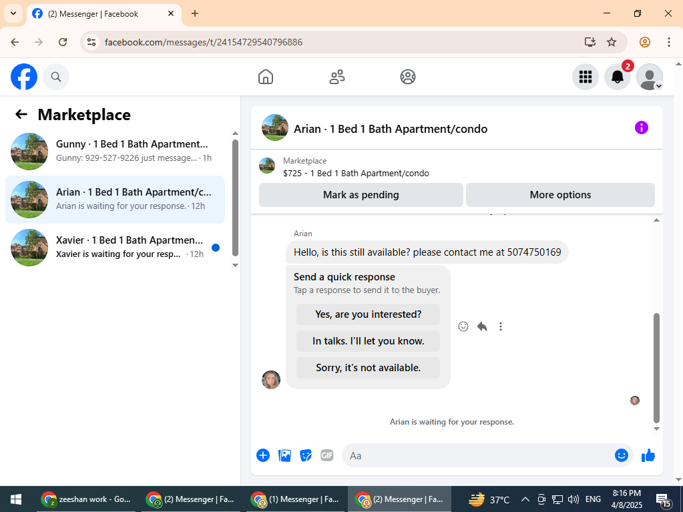Send a thumbs up like

648,455
